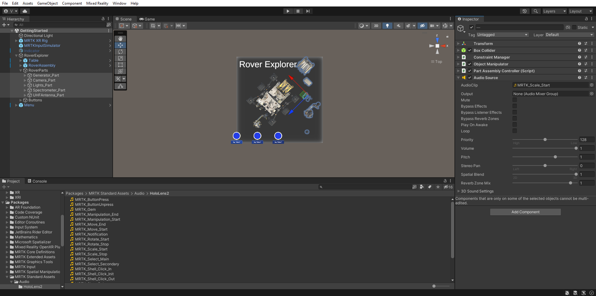596x296 pixels.
Task: Lock the Hierarchy panel
Action: point(103,19)
